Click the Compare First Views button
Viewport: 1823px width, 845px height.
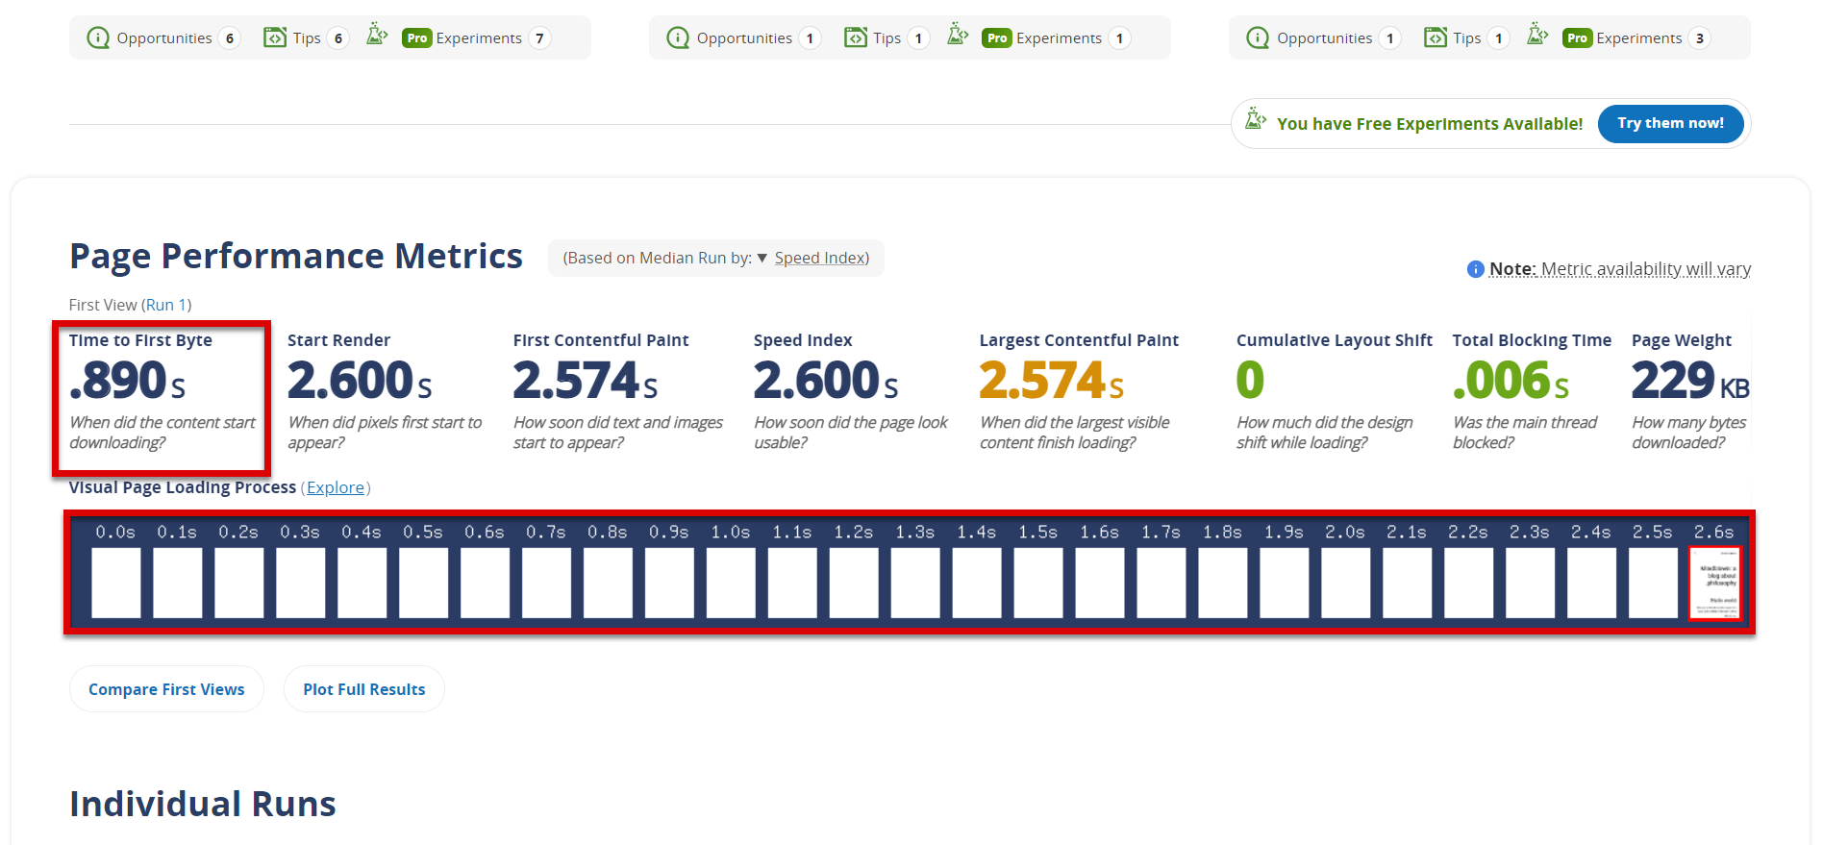coord(166,689)
